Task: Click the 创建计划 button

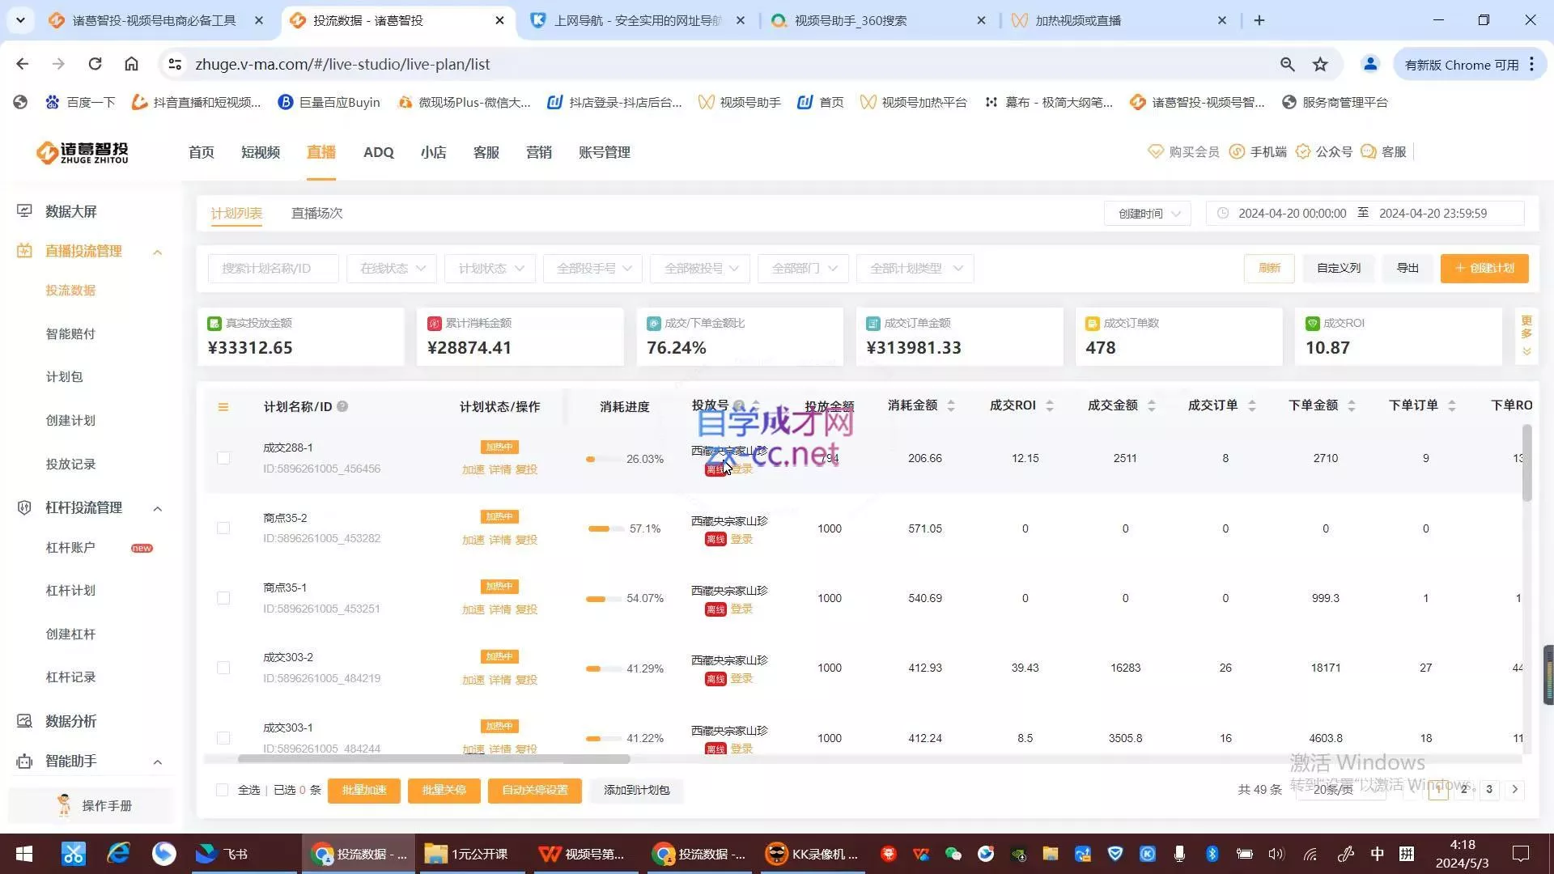Action: pos(1484,268)
